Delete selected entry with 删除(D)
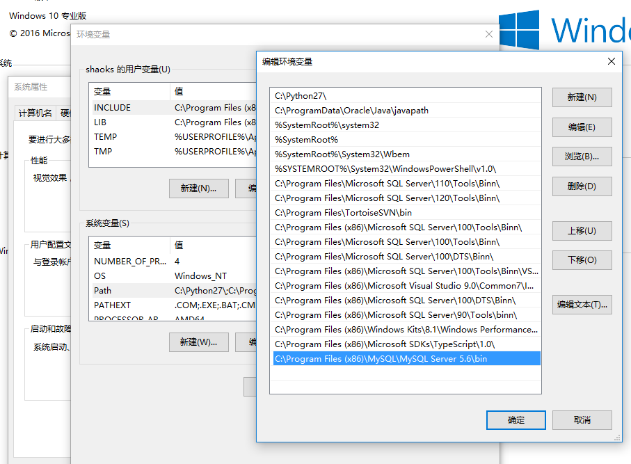631x464 pixels. (x=582, y=186)
